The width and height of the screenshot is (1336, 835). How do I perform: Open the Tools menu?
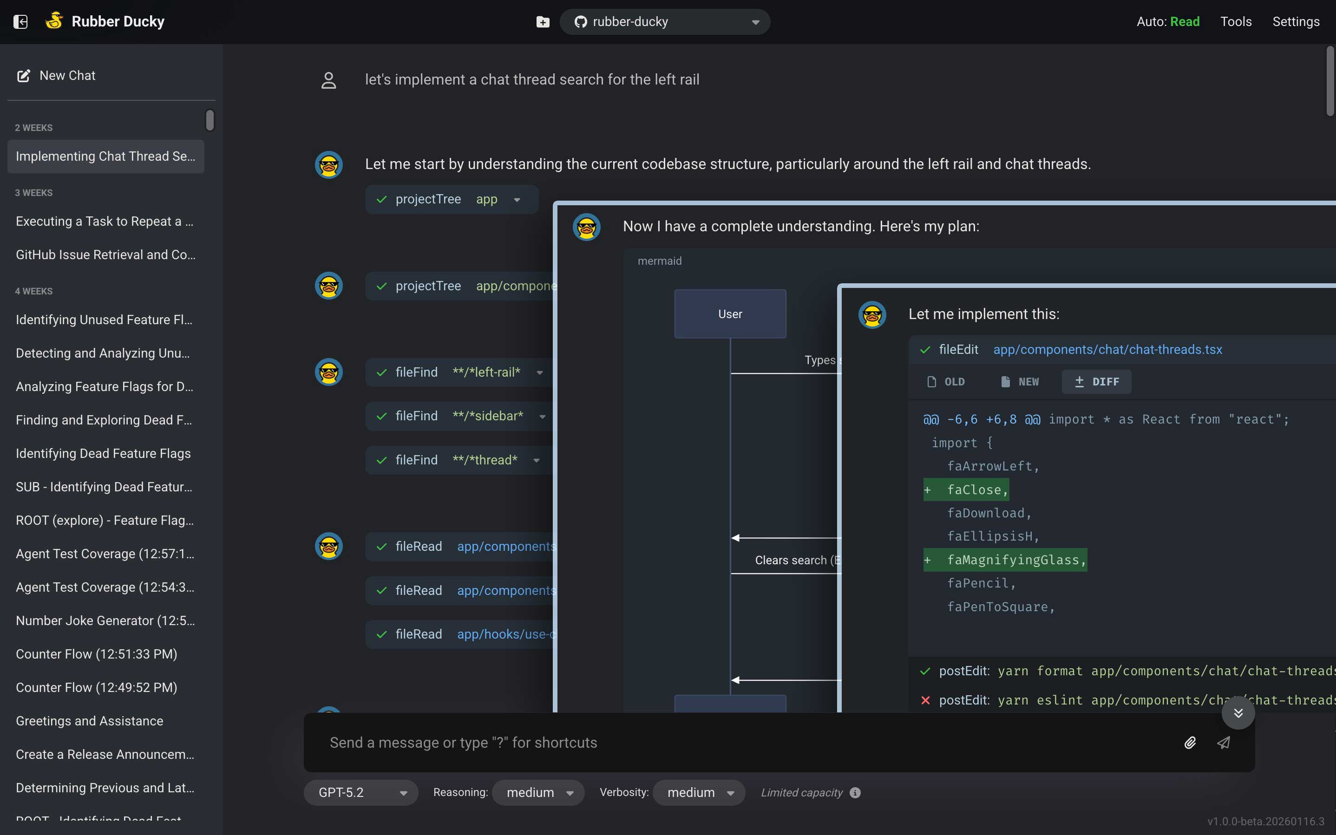tap(1236, 21)
